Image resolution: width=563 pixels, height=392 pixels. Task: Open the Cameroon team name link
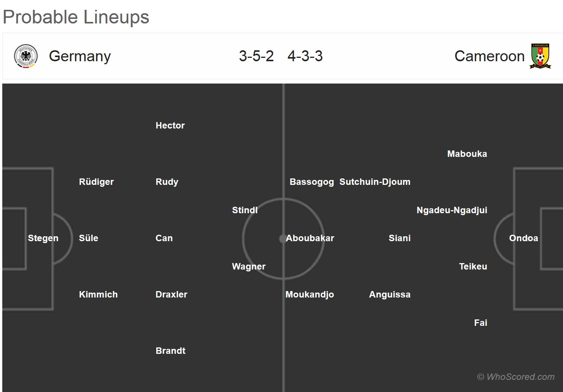coord(489,56)
